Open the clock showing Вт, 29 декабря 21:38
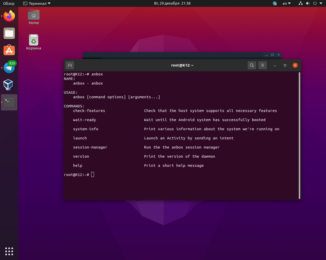This screenshot has width=326, height=260. coord(172,3)
